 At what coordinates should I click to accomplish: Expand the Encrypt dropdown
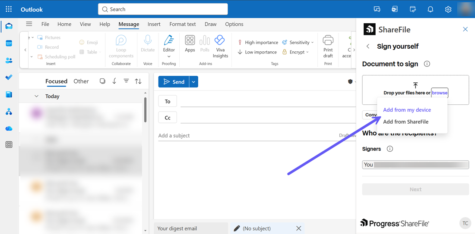pos(307,52)
